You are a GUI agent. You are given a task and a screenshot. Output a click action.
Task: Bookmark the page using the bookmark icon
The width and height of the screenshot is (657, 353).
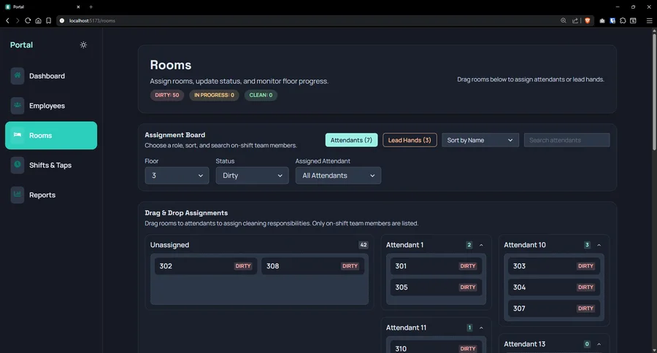coord(49,20)
